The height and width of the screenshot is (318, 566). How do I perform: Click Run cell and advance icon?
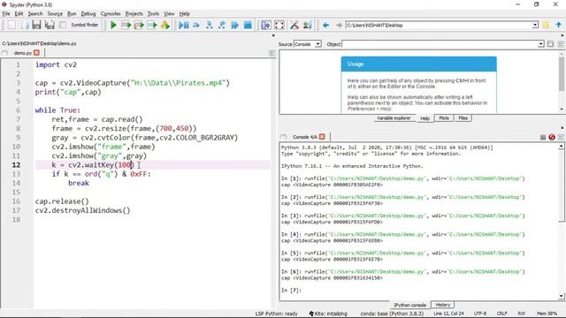coord(139,25)
